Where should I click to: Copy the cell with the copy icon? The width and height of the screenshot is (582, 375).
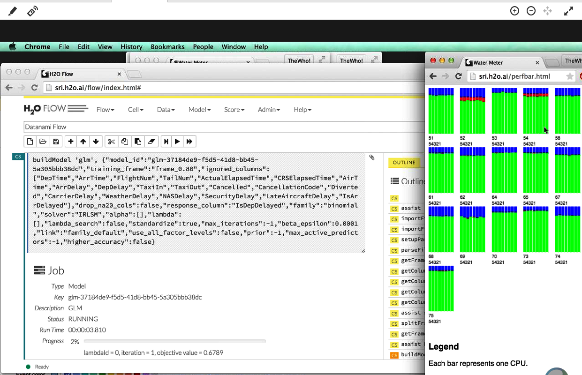click(x=125, y=142)
